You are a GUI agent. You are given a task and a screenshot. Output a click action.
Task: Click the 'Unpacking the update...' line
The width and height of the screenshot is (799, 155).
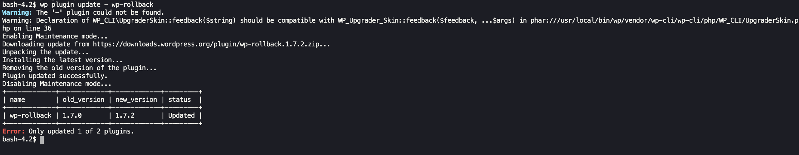click(x=46, y=52)
